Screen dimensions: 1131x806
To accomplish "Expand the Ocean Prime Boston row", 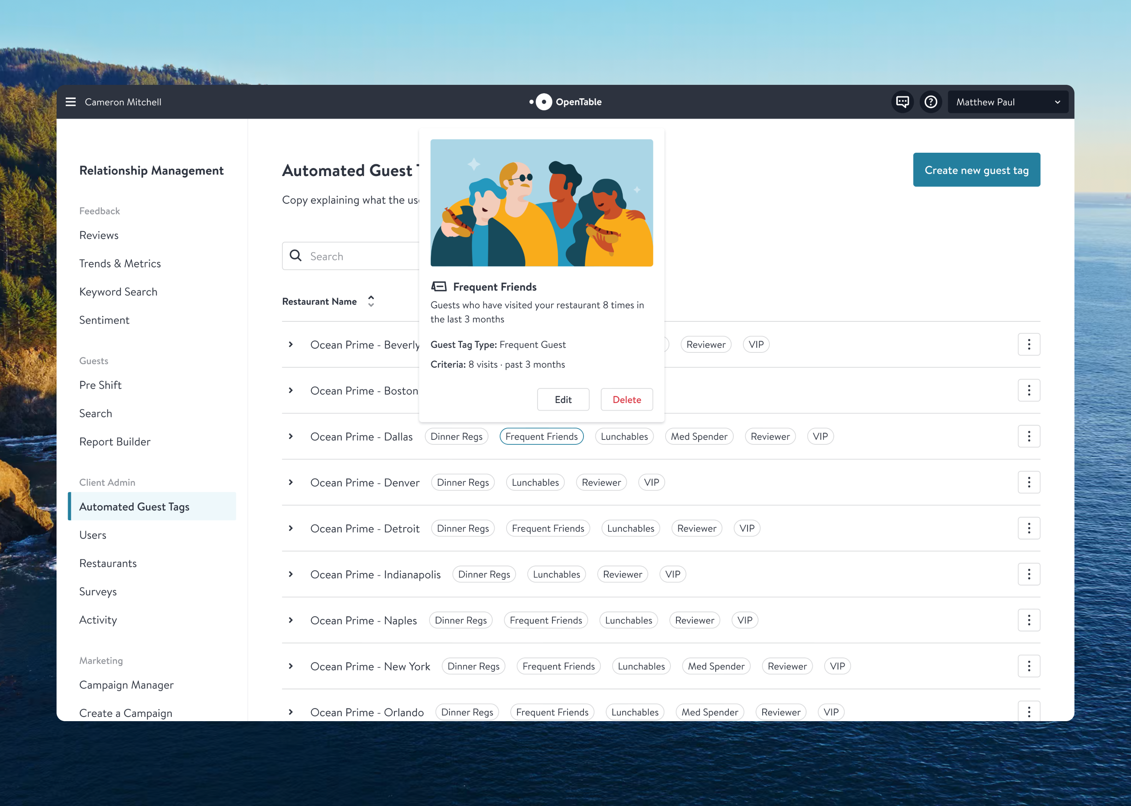I will pos(291,391).
